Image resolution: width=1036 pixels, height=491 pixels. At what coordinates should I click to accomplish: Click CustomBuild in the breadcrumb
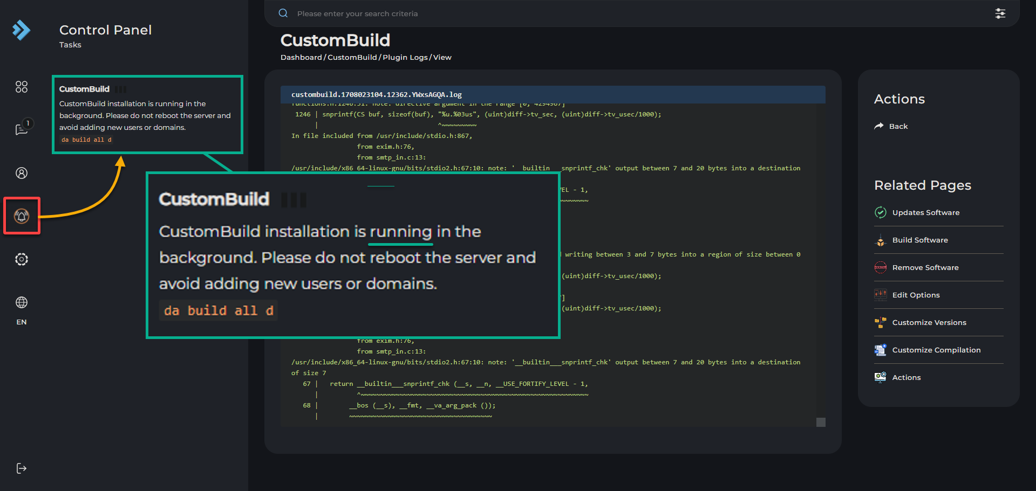[x=352, y=57]
